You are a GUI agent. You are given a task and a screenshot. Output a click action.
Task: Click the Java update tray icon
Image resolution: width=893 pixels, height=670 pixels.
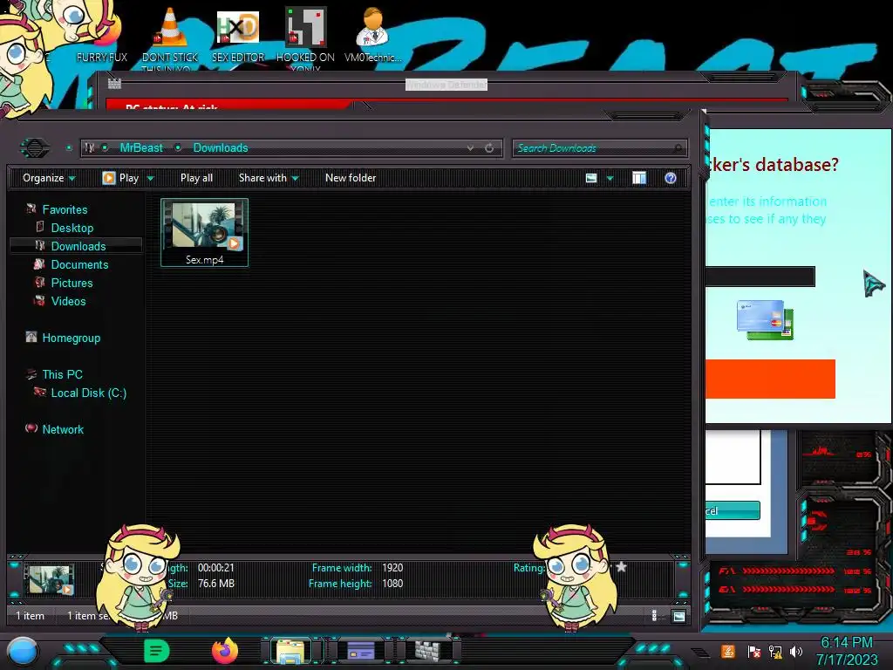point(728,651)
